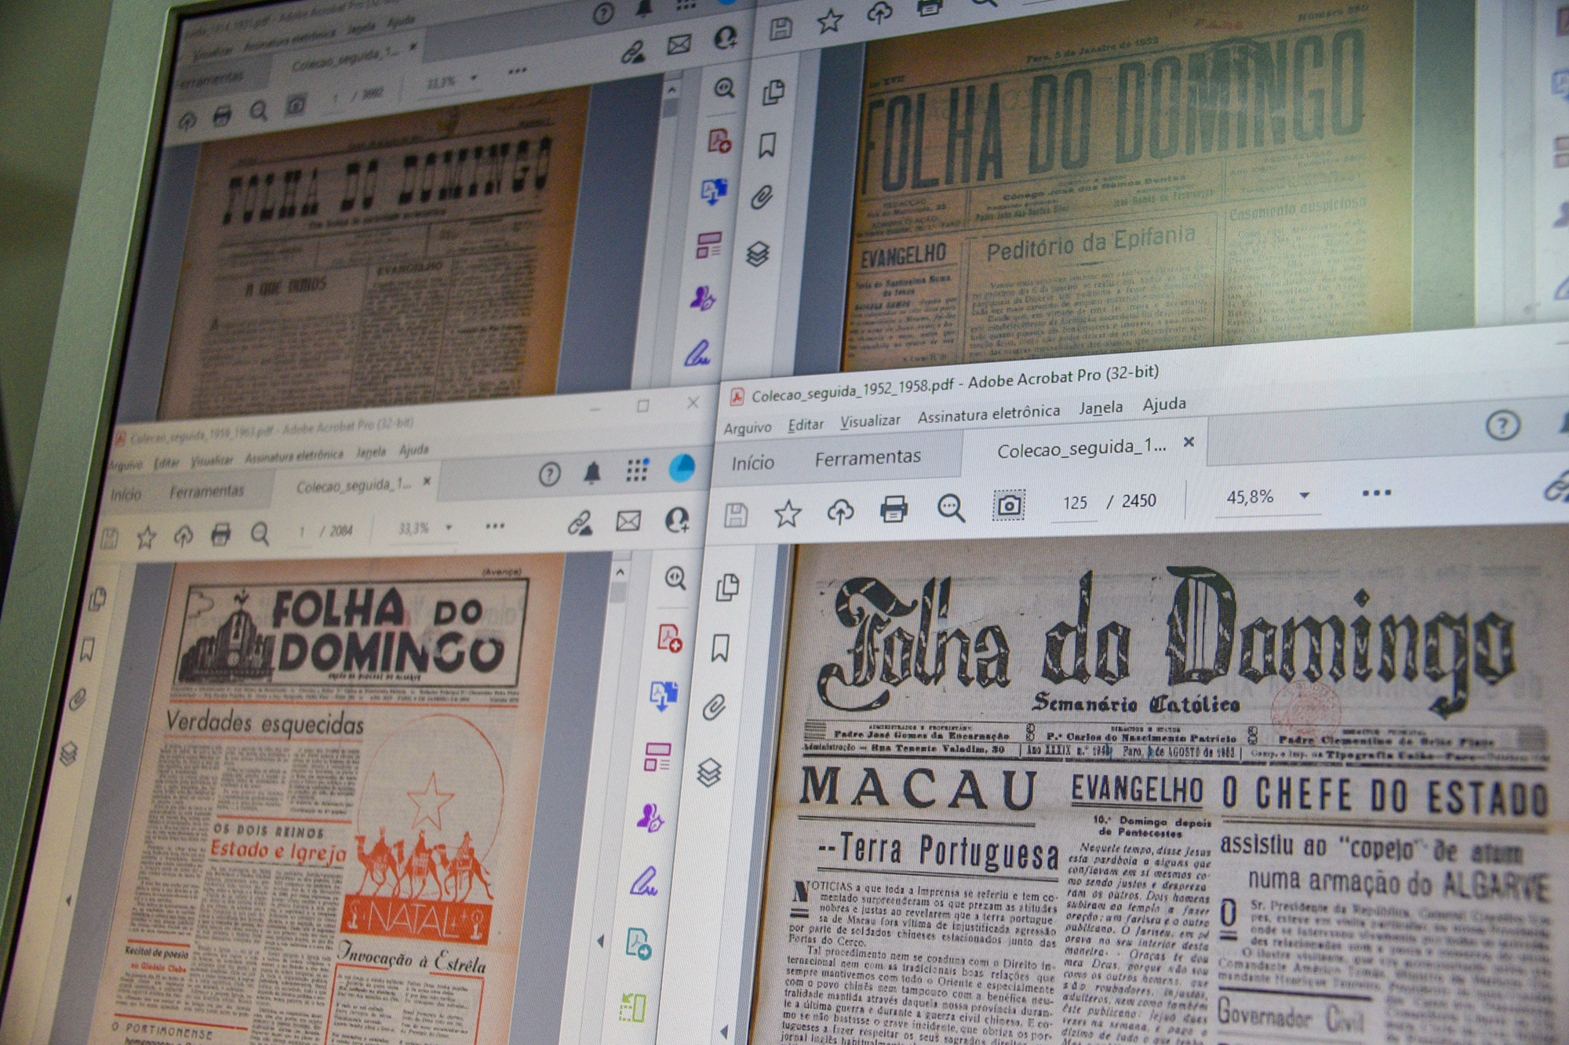This screenshot has width=1569, height=1045.
Task: Open Visualizar menu in 1952_1958 window
Action: click(x=870, y=421)
